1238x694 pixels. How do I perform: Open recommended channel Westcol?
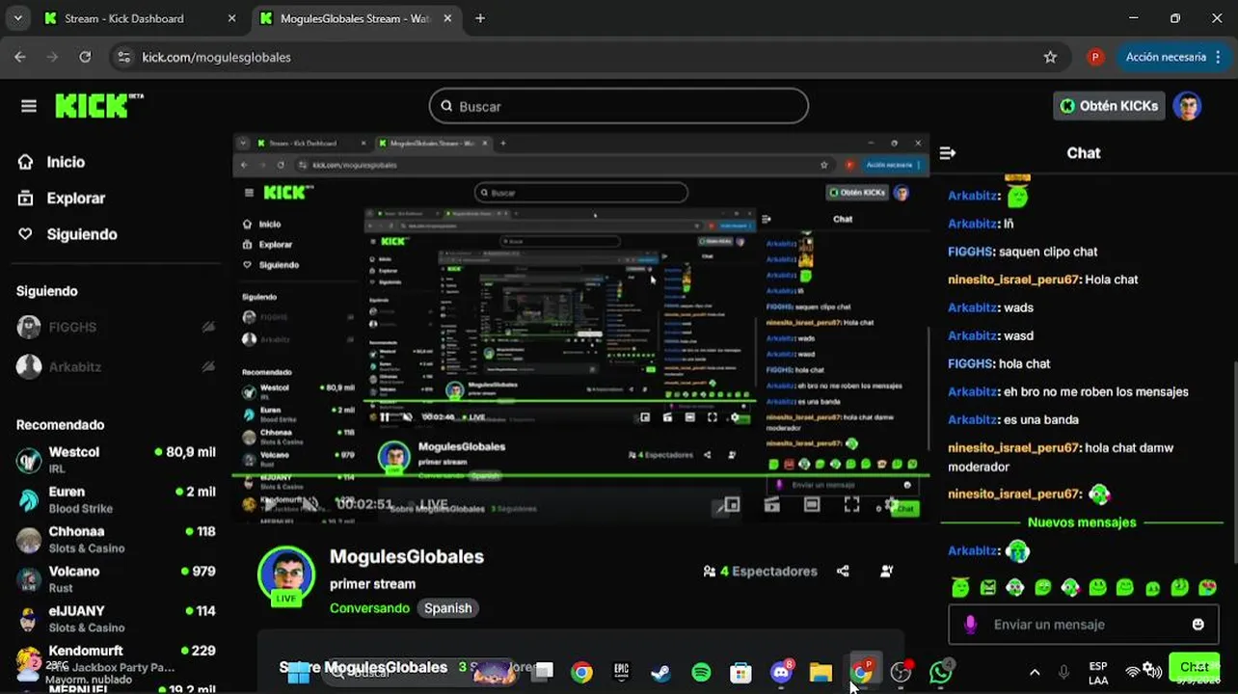coord(116,460)
